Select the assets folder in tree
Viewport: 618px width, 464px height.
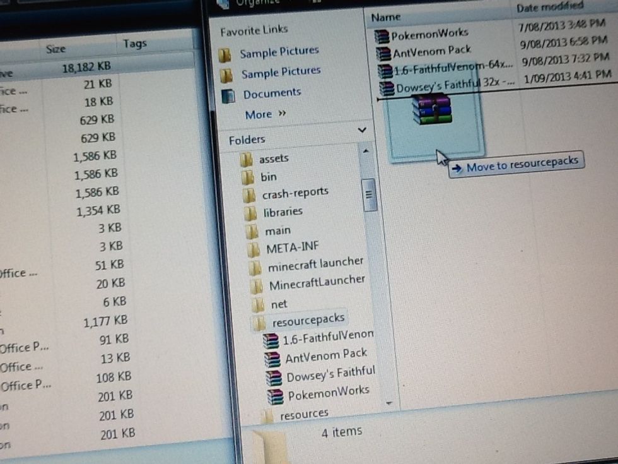coord(274,158)
